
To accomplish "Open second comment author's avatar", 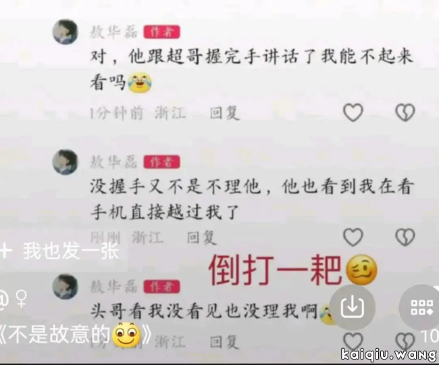I will (66, 162).
